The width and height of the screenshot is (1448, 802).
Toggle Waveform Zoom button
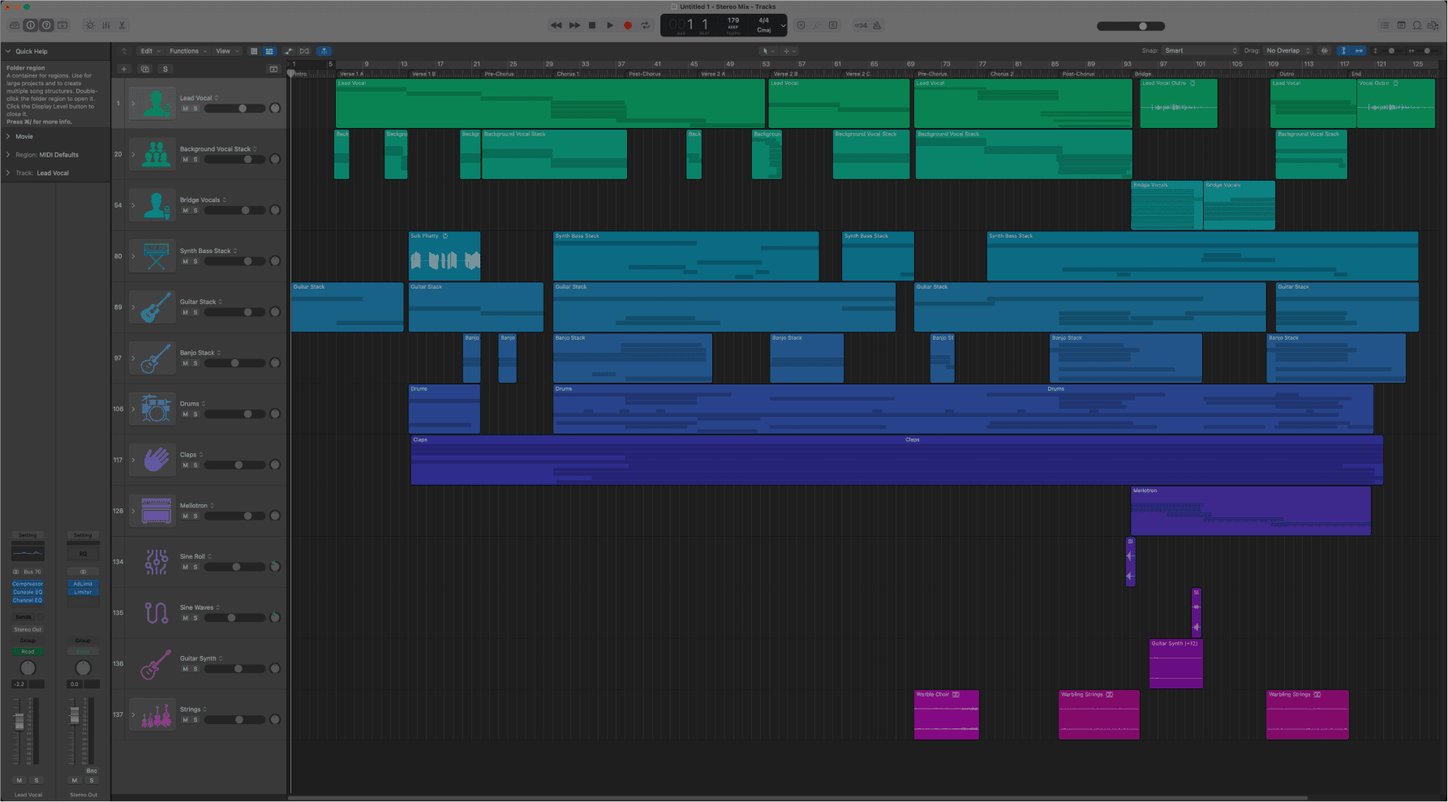1325,51
